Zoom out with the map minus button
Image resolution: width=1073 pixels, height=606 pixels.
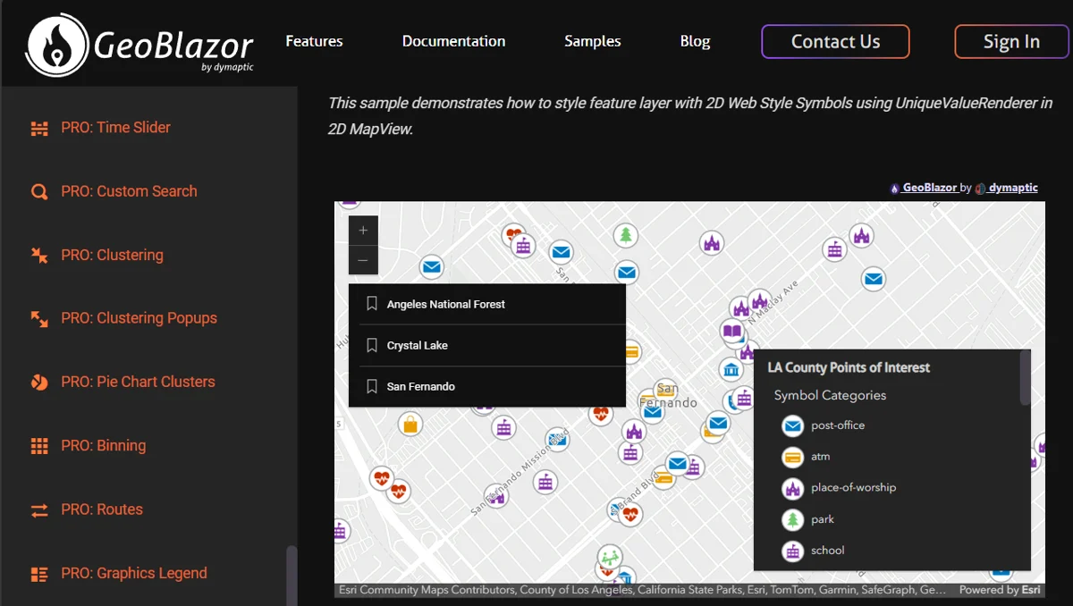point(363,260)
